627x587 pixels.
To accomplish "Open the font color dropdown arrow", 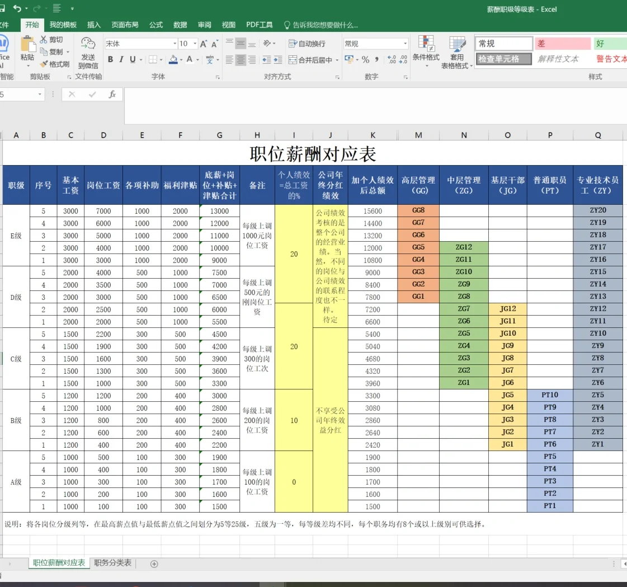I will [197, 60].
